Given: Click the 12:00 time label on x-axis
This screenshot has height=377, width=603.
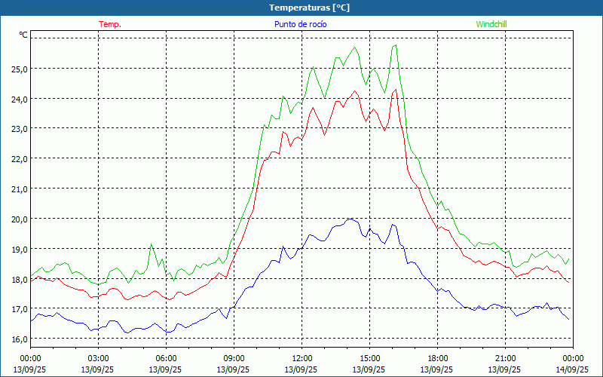Looking at the screenshot, I should tap(302, 358).
